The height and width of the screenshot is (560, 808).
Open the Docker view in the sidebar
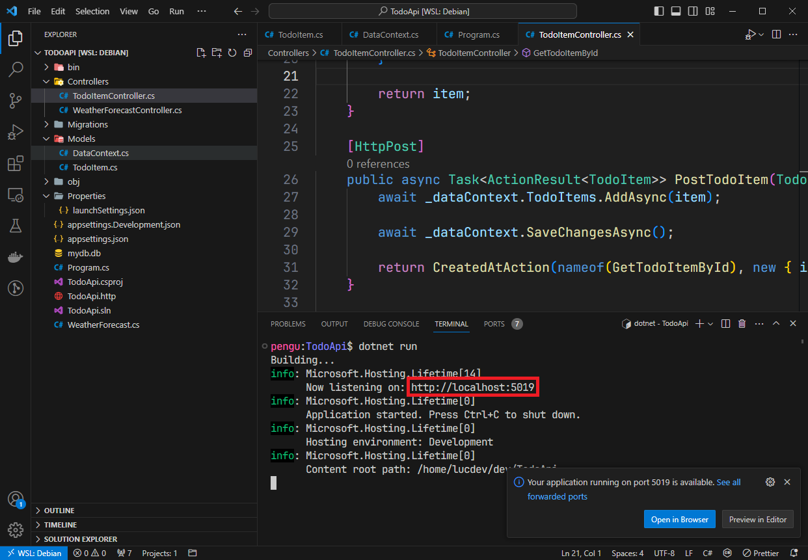click(16, 256)
